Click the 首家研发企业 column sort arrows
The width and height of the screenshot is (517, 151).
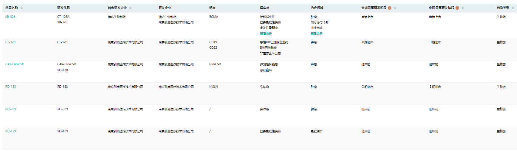tap(130, 8)
